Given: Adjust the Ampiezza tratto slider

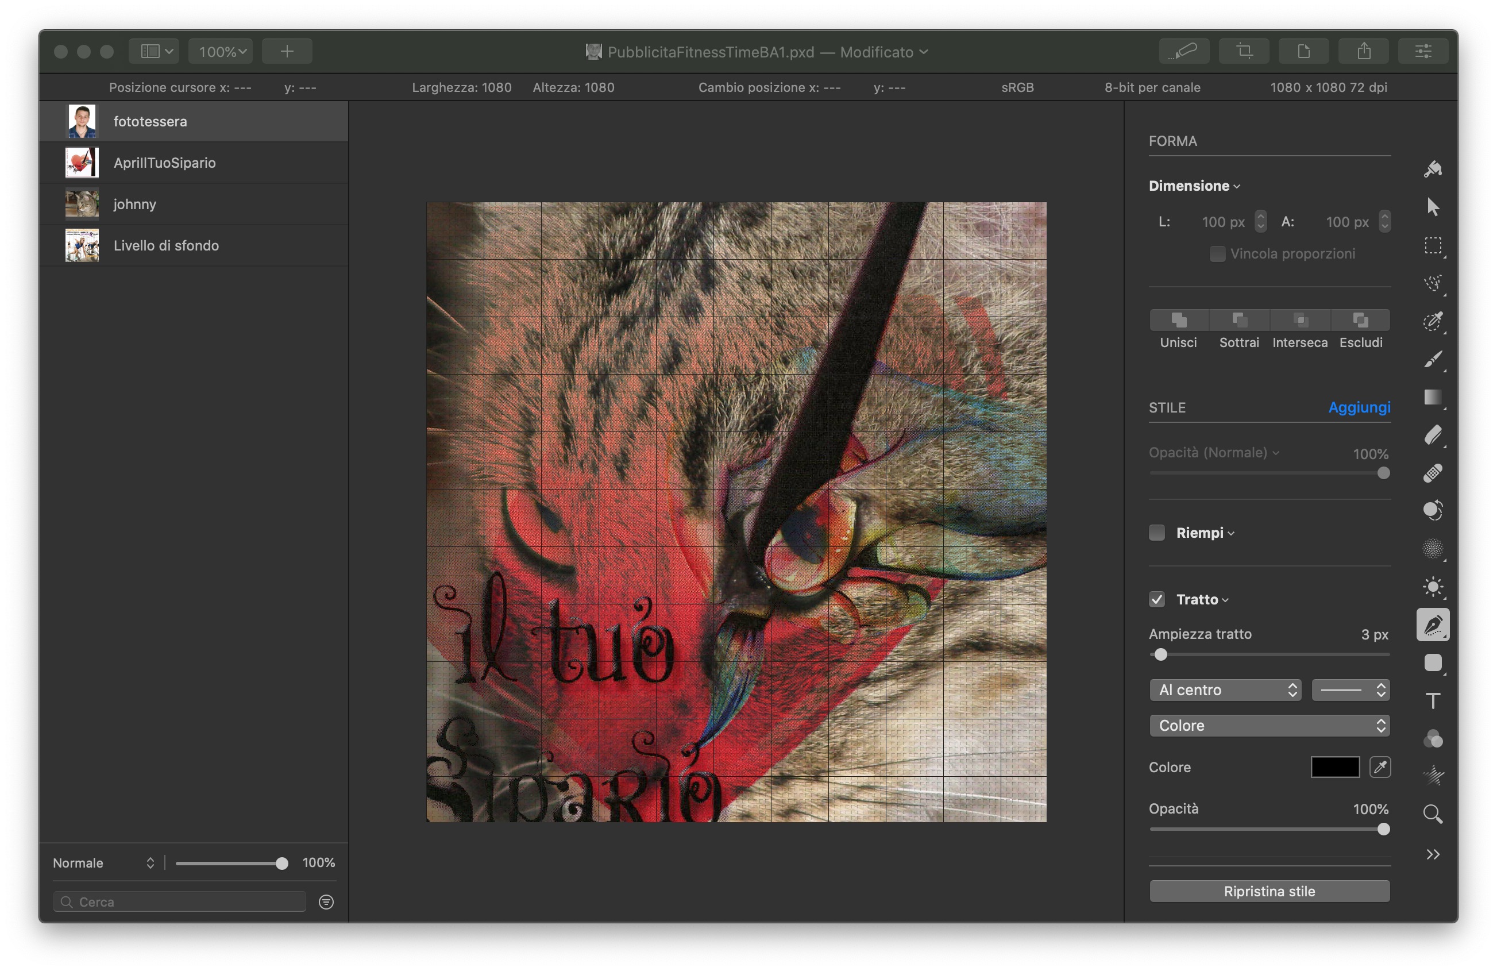Looking at the screenshot, I should click(x=1270, y=654).
